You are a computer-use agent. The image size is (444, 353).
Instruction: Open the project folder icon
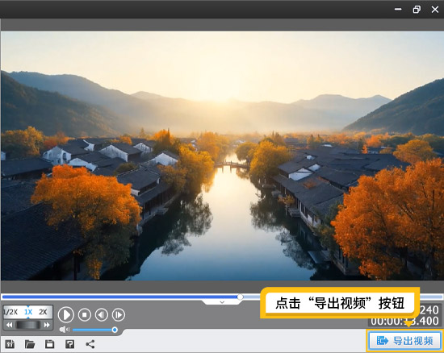click(30, 344)
